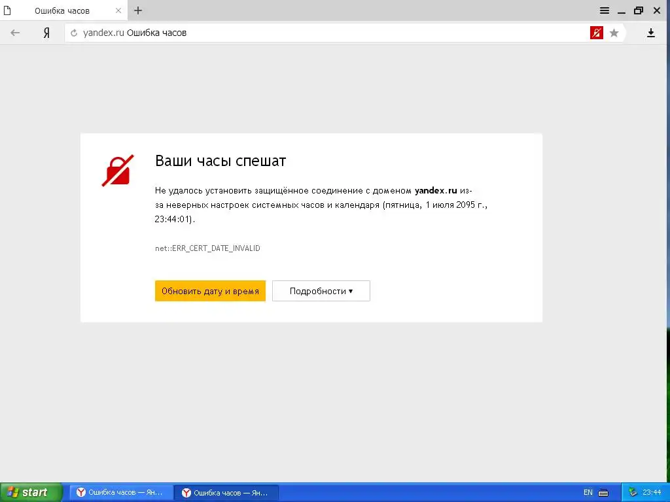670x502 pixels.
Task: Click the red crossed-out padlock icon on the error card
Action: coord(118,171)
